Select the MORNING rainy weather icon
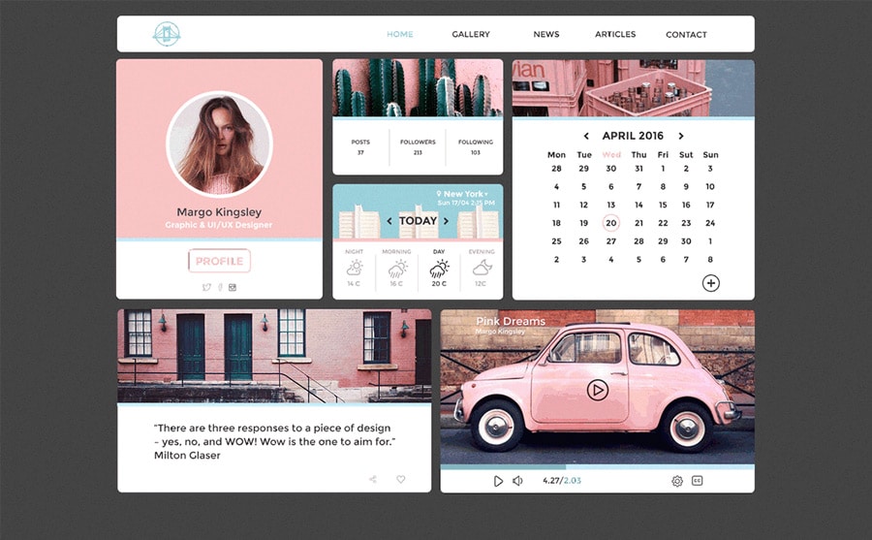 [396, 269]
